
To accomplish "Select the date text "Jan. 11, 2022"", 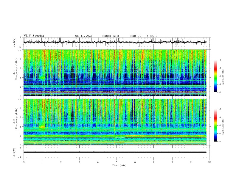I will click(x=83, y=36).
